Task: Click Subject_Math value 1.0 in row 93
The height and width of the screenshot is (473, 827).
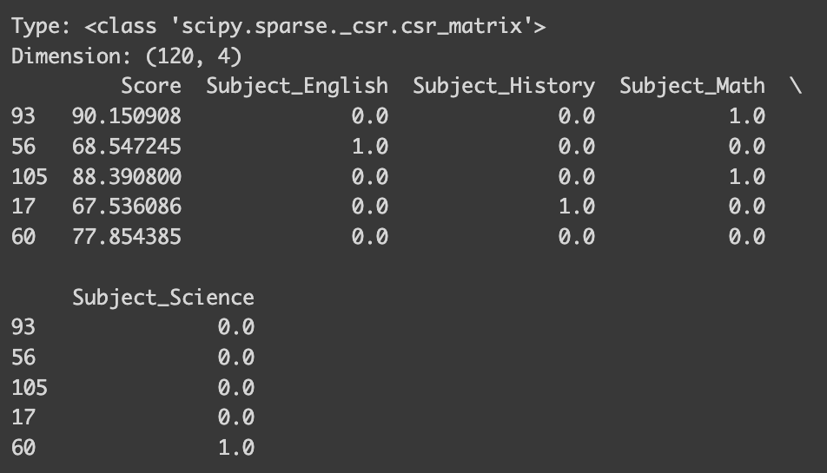Action: pos(747,116)
